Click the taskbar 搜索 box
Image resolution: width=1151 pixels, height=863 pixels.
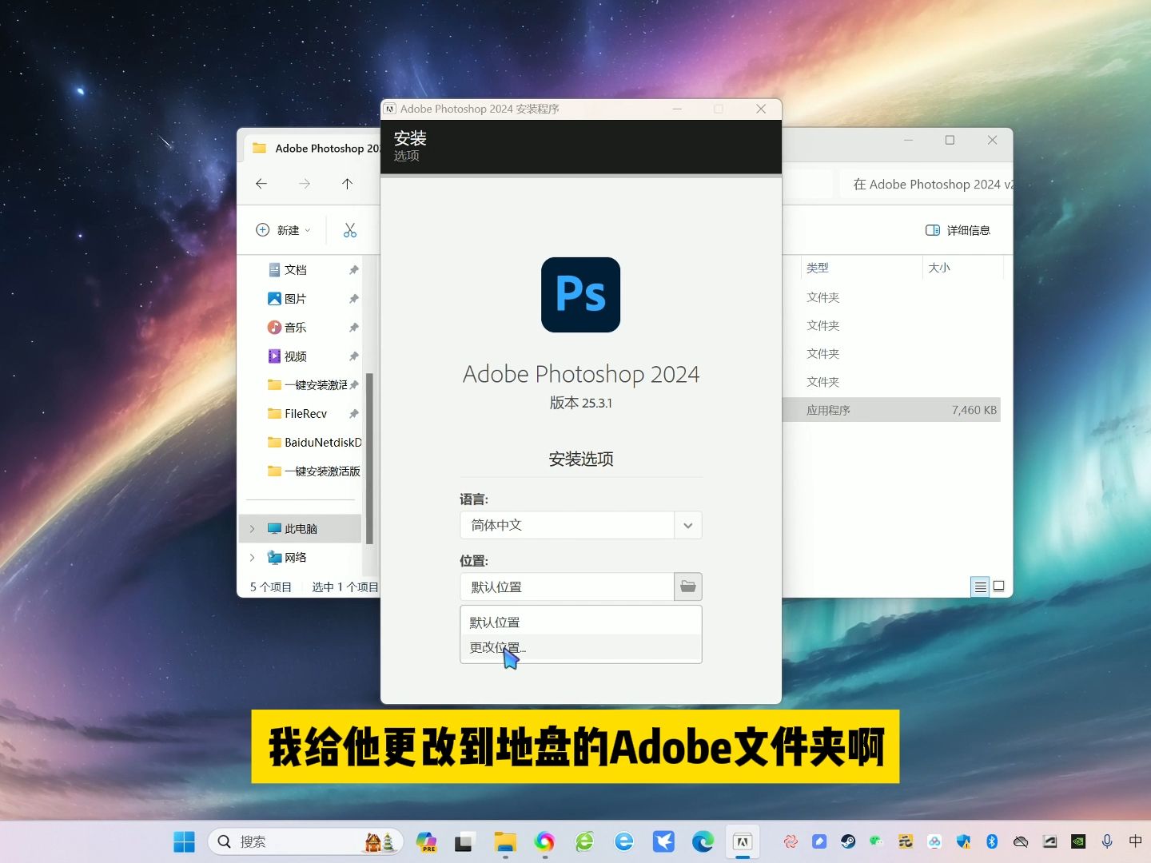tap(305, 841)
